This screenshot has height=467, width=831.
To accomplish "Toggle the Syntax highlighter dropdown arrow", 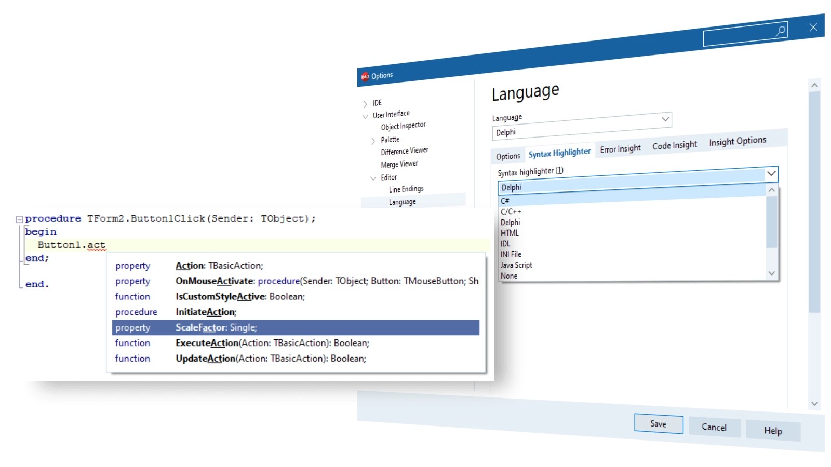I will pos(771,173).
